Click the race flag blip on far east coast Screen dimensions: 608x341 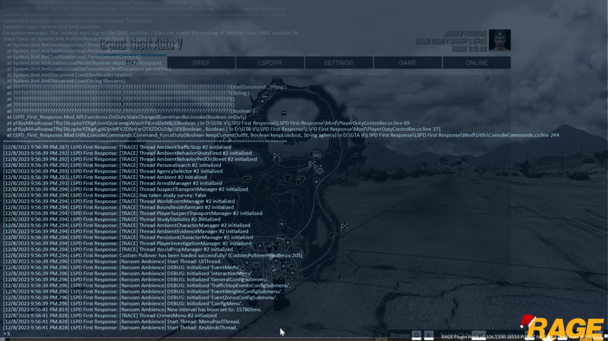point(344,226)
